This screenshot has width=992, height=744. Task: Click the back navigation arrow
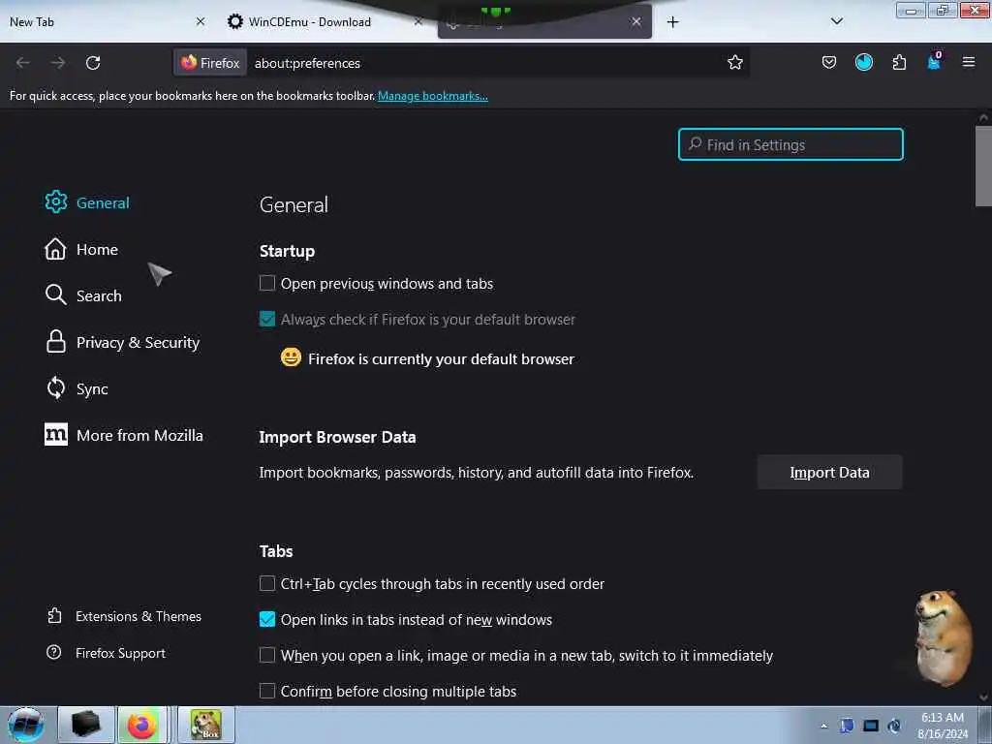click(23, 63)
